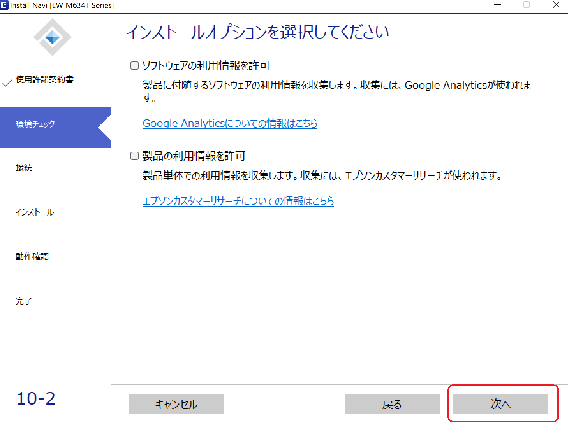Open Google Analyticsについての情報はこちら link
Viewport: 568px width, 425px height.
click(x=230, y=124)
